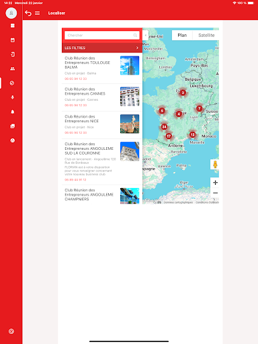Open the TOULOUSE BALMA club thumbnail
This screenshot has width=258, height=344.
pyautogui.click(x=130, y=65)
